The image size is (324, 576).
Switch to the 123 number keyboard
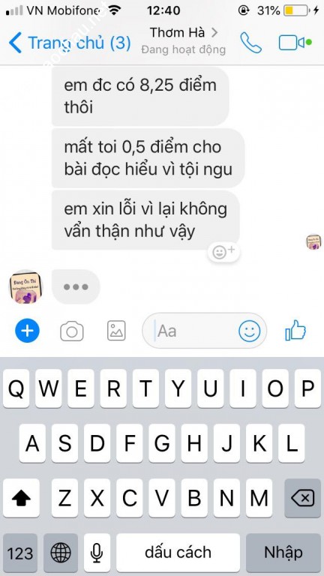pyautogui.click(x=20, y=553)
